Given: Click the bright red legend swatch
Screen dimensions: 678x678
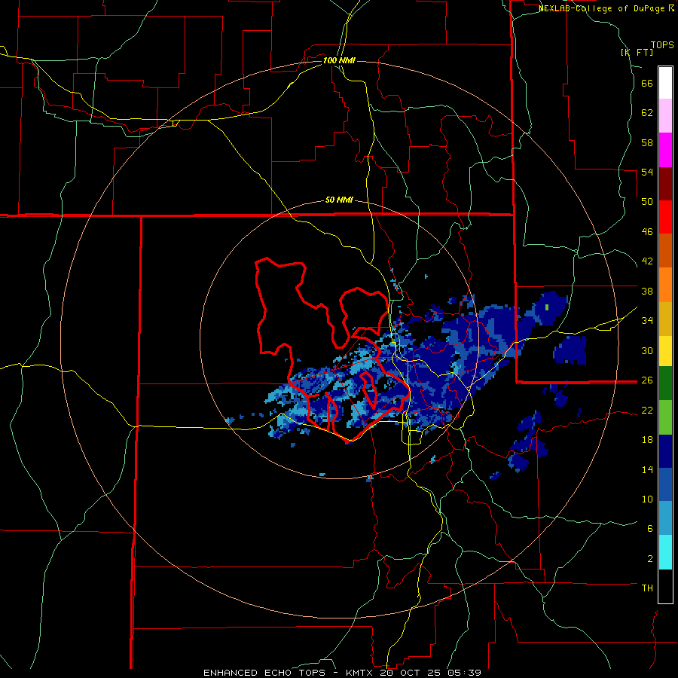Looking at the screenshot, I should coord(665,217).
